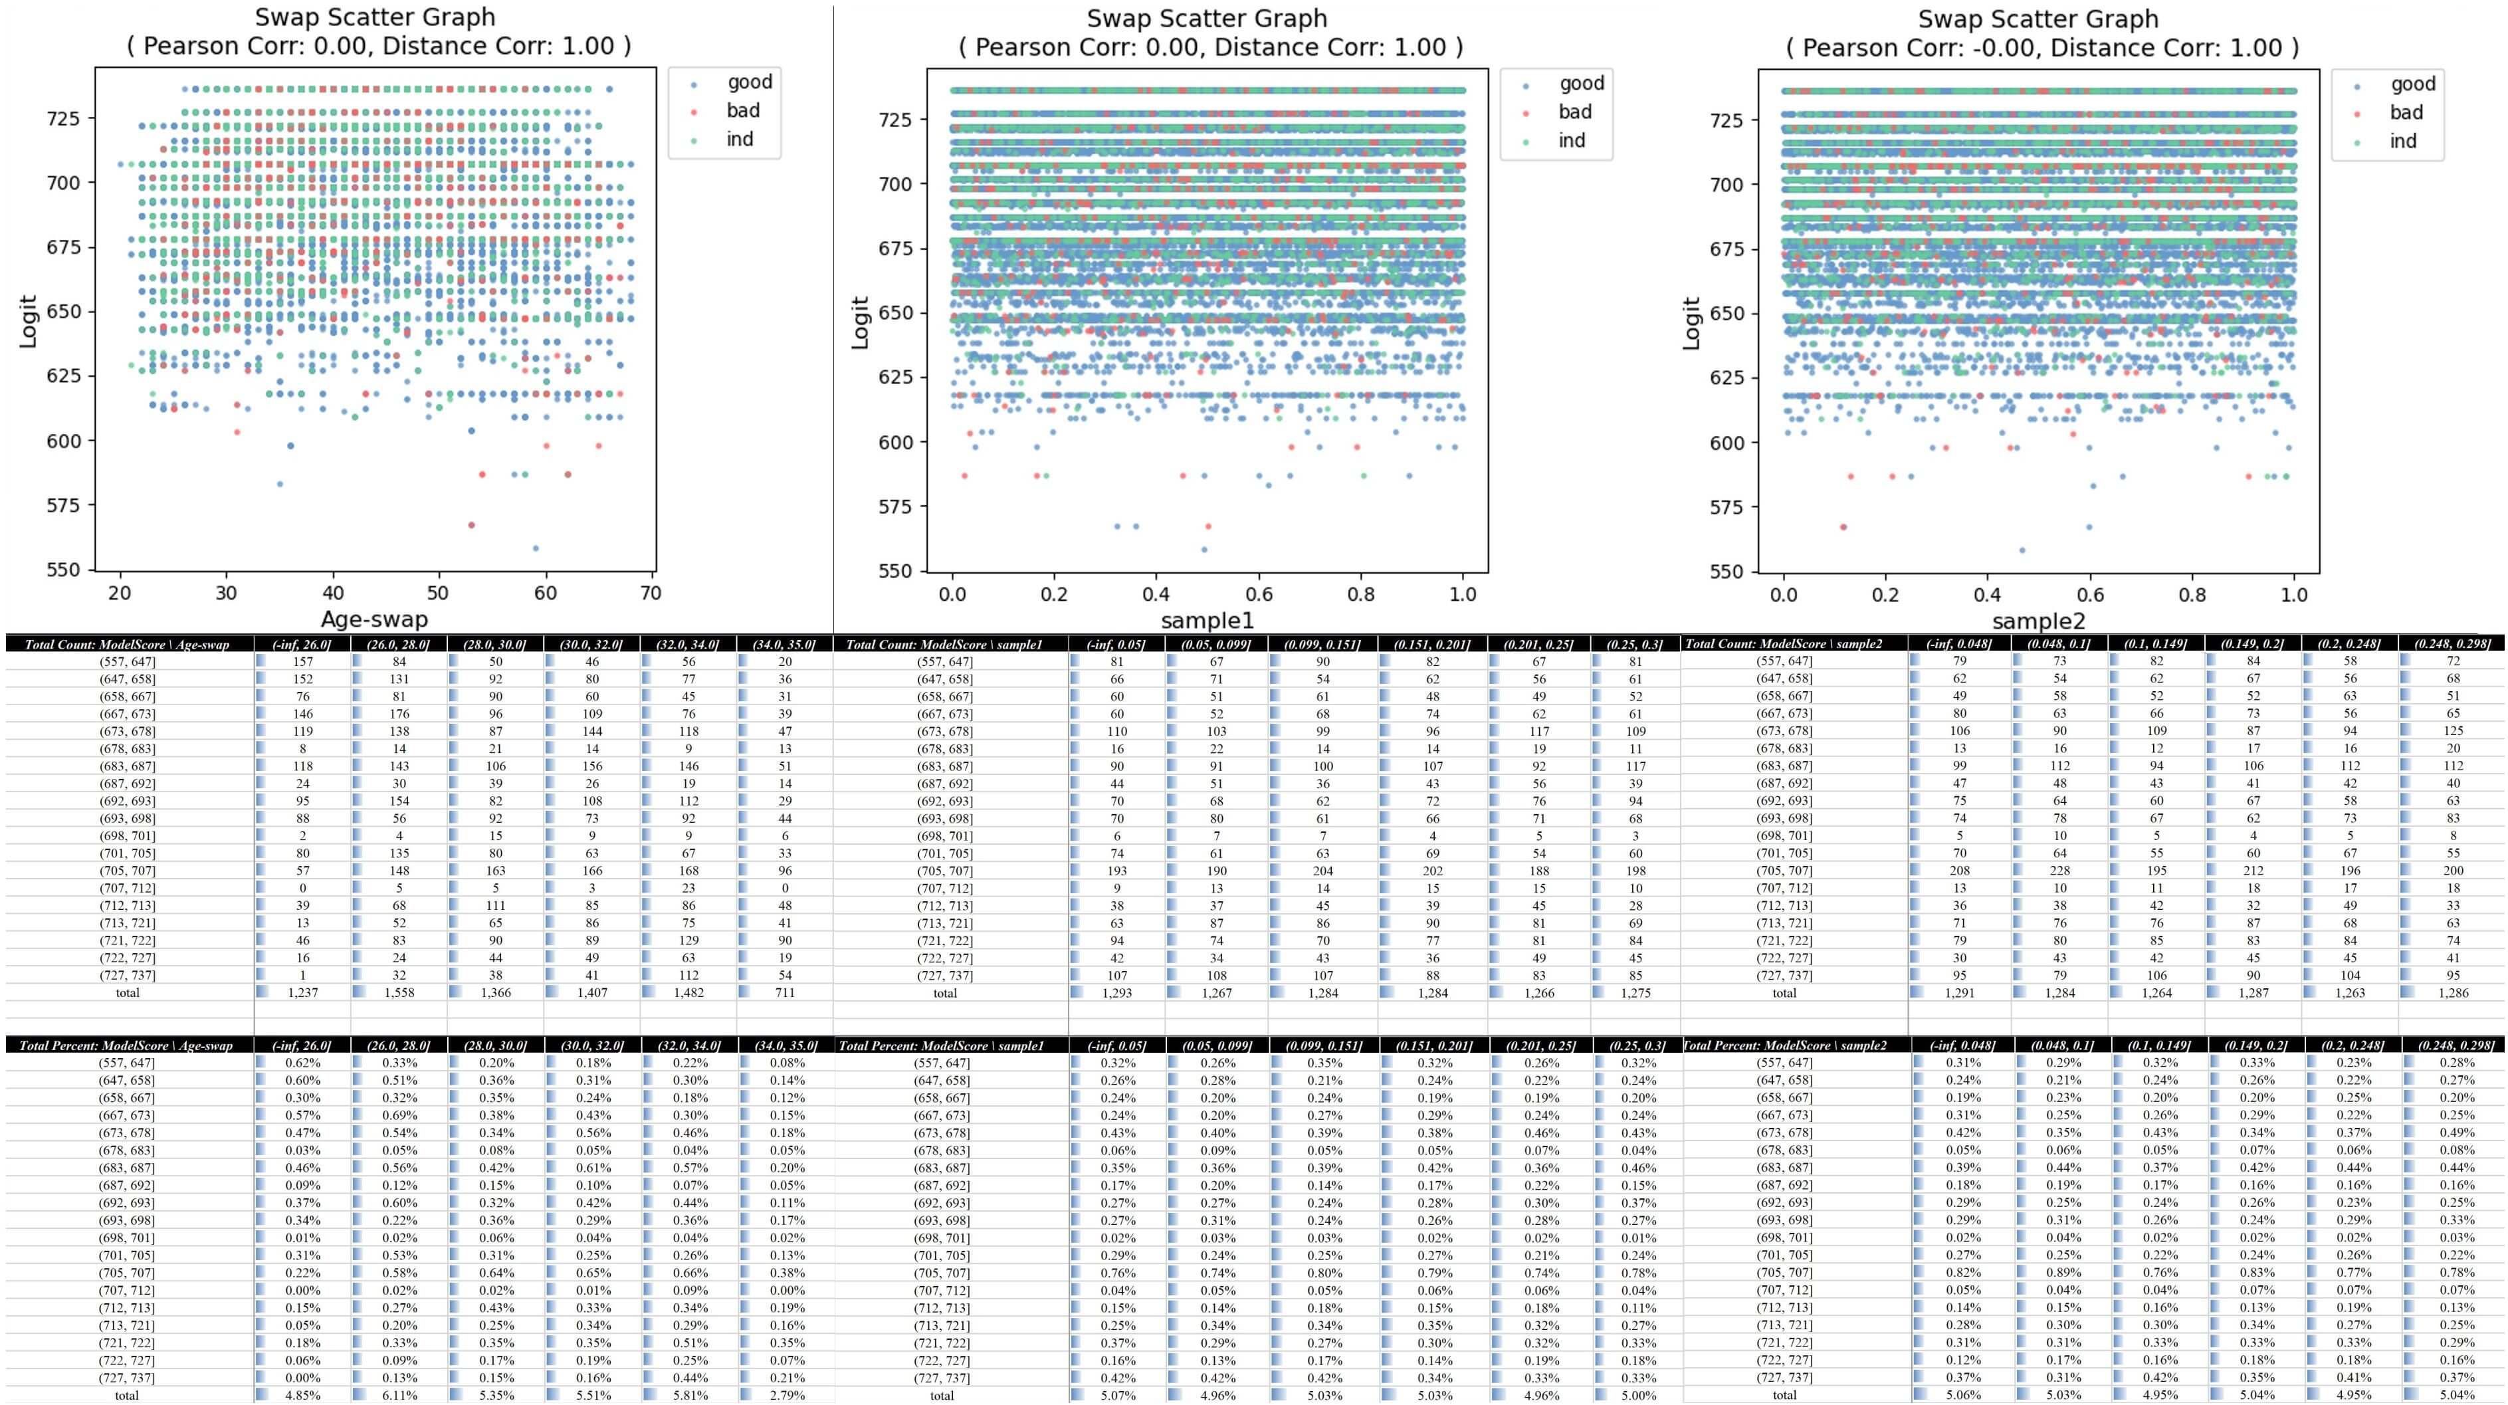Click the '(-inf, 26.0]' column header in count table

(x=302, y=645)
